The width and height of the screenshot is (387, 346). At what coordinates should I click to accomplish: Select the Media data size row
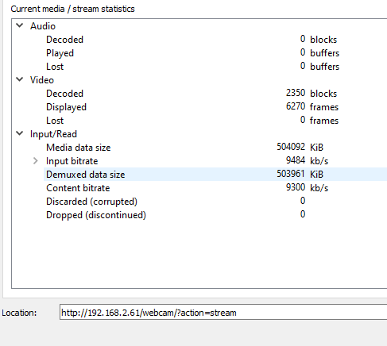tap(215, 148)
